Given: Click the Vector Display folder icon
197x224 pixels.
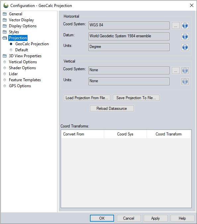Looking at the screenshot, I should tap(5, 20).
